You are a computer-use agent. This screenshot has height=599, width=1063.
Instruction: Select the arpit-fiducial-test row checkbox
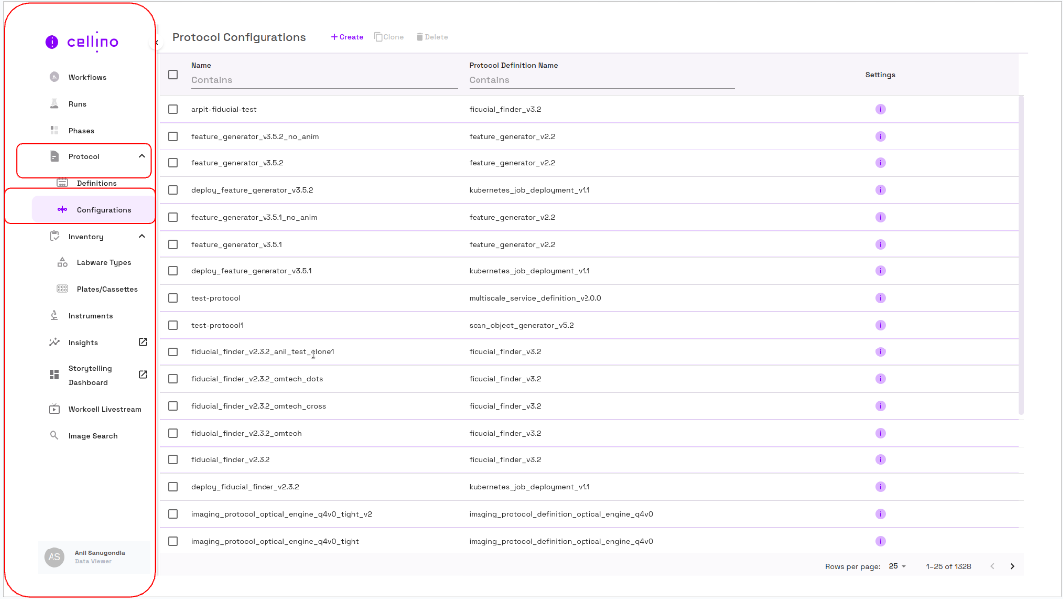click(173, 109)
